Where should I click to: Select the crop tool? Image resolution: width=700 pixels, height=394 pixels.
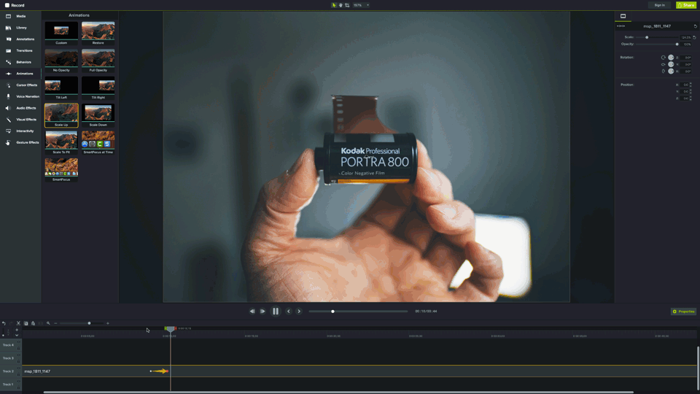(347, 5)
